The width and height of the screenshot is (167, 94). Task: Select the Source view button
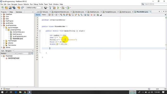(38, 15)
